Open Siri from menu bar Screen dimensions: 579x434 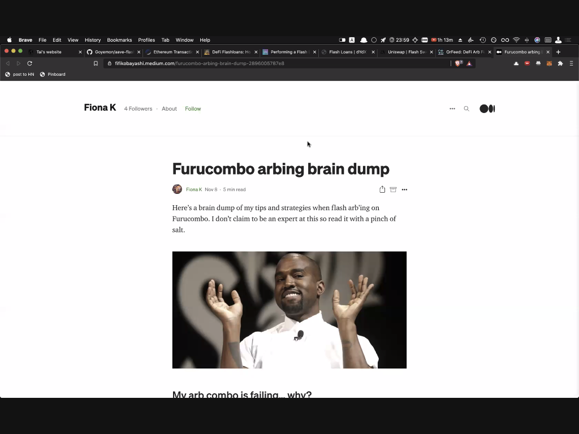[x=537, y=40]
